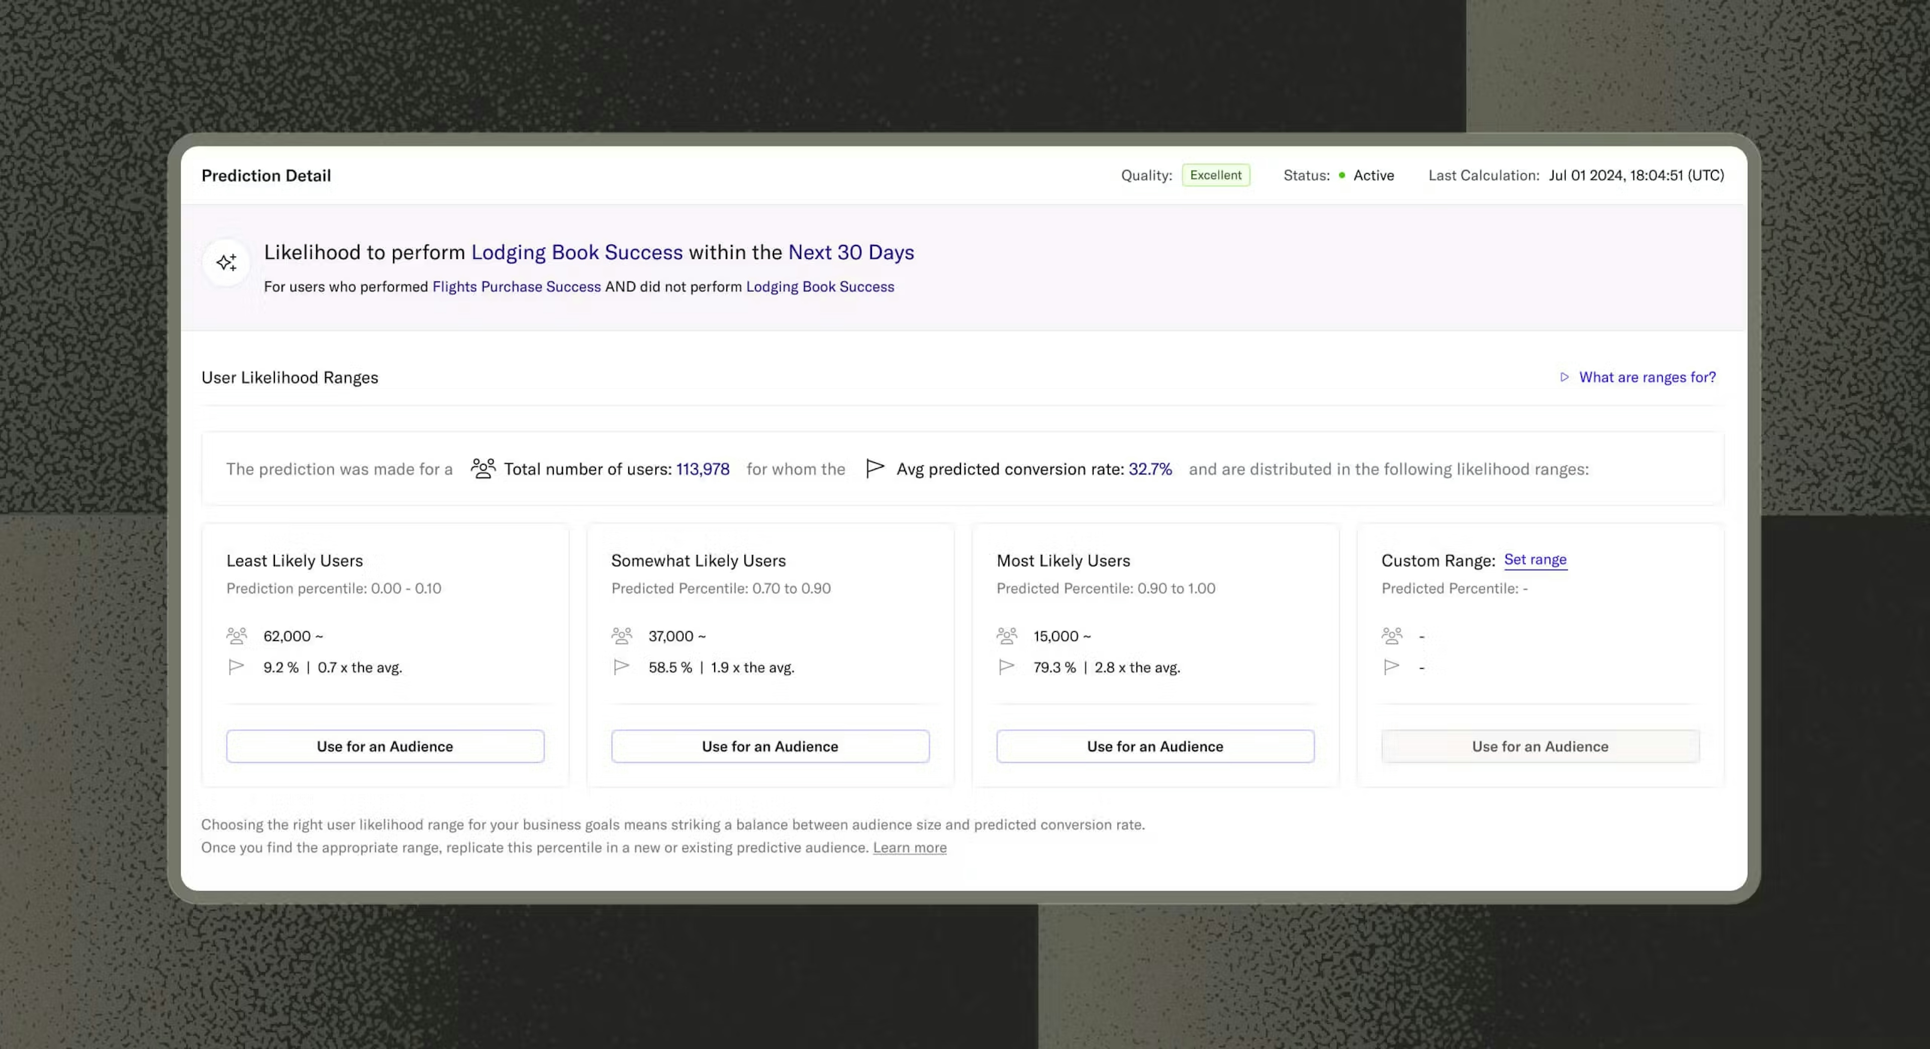
Task: Click Use for an Audience under Least Likely Users
Action: [384, 746]
